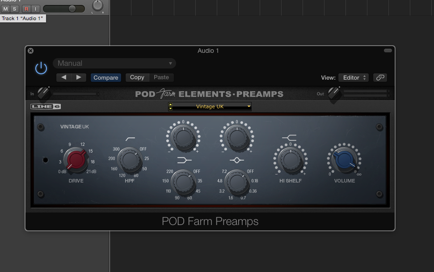
Task: Click the blue VOLUME knob
Action: [344, 160]
